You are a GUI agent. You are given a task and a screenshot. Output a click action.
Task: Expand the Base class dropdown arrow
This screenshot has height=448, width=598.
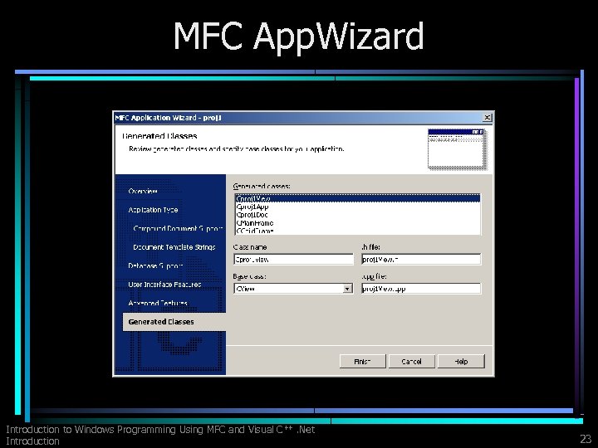[x=347, y=289]
